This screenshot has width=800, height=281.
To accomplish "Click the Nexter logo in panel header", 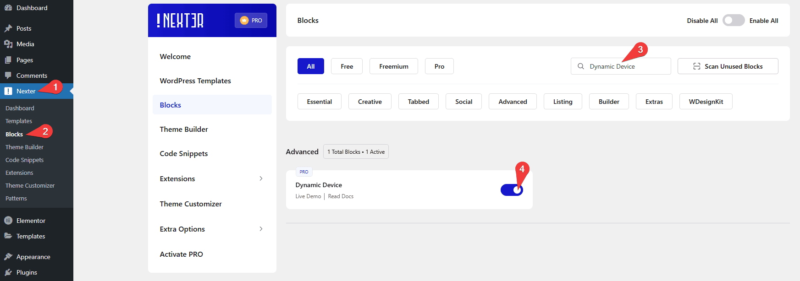I will point(180,21).
